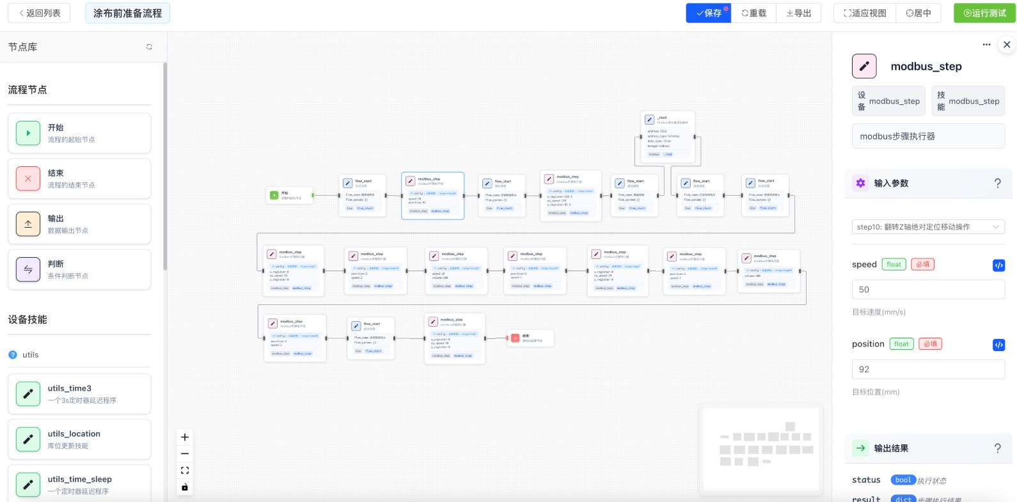Screen dimensions: 1017x502
Task: Click the 目标速度(mm/s) hint text
Action: pos(878,312)
